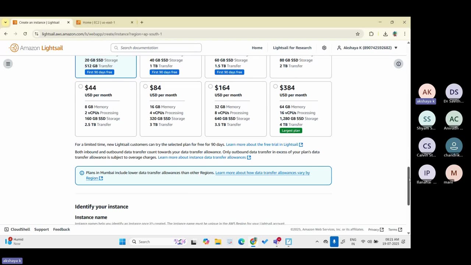Click the page vertical scrollbar thumb
Viewport: 471px width, 265px height.
pyautogui.click(x=408, y=186)
